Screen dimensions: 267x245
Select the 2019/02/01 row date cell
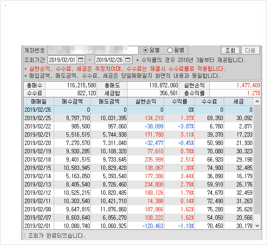click(39, 226)
